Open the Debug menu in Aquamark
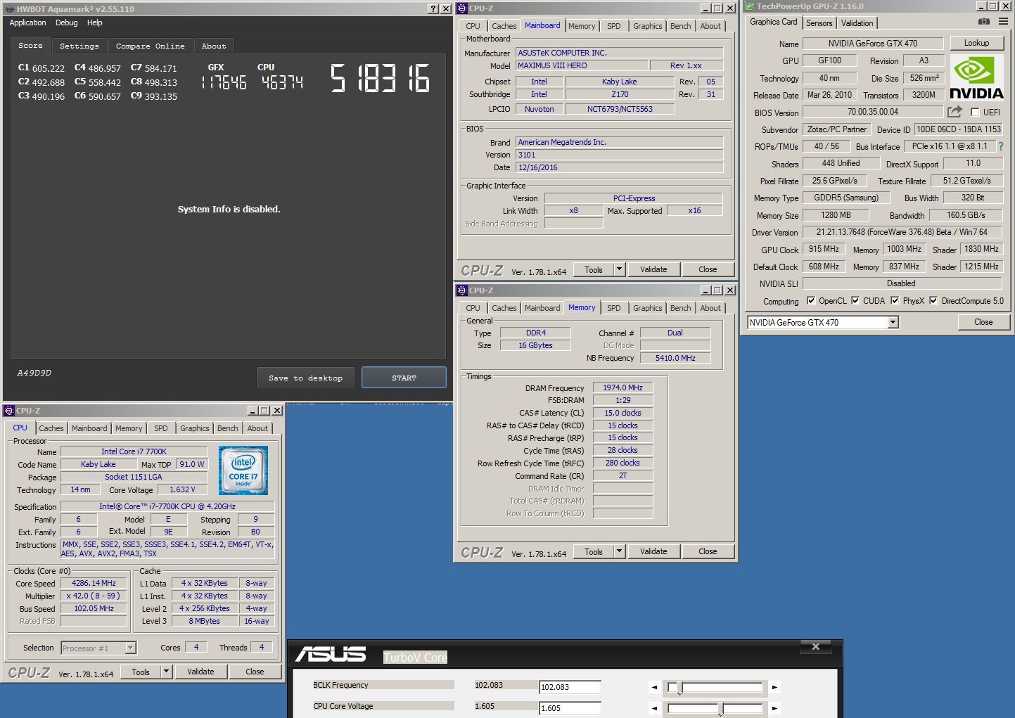Viewport: 1015px width, 718px height. coord(67,23)
